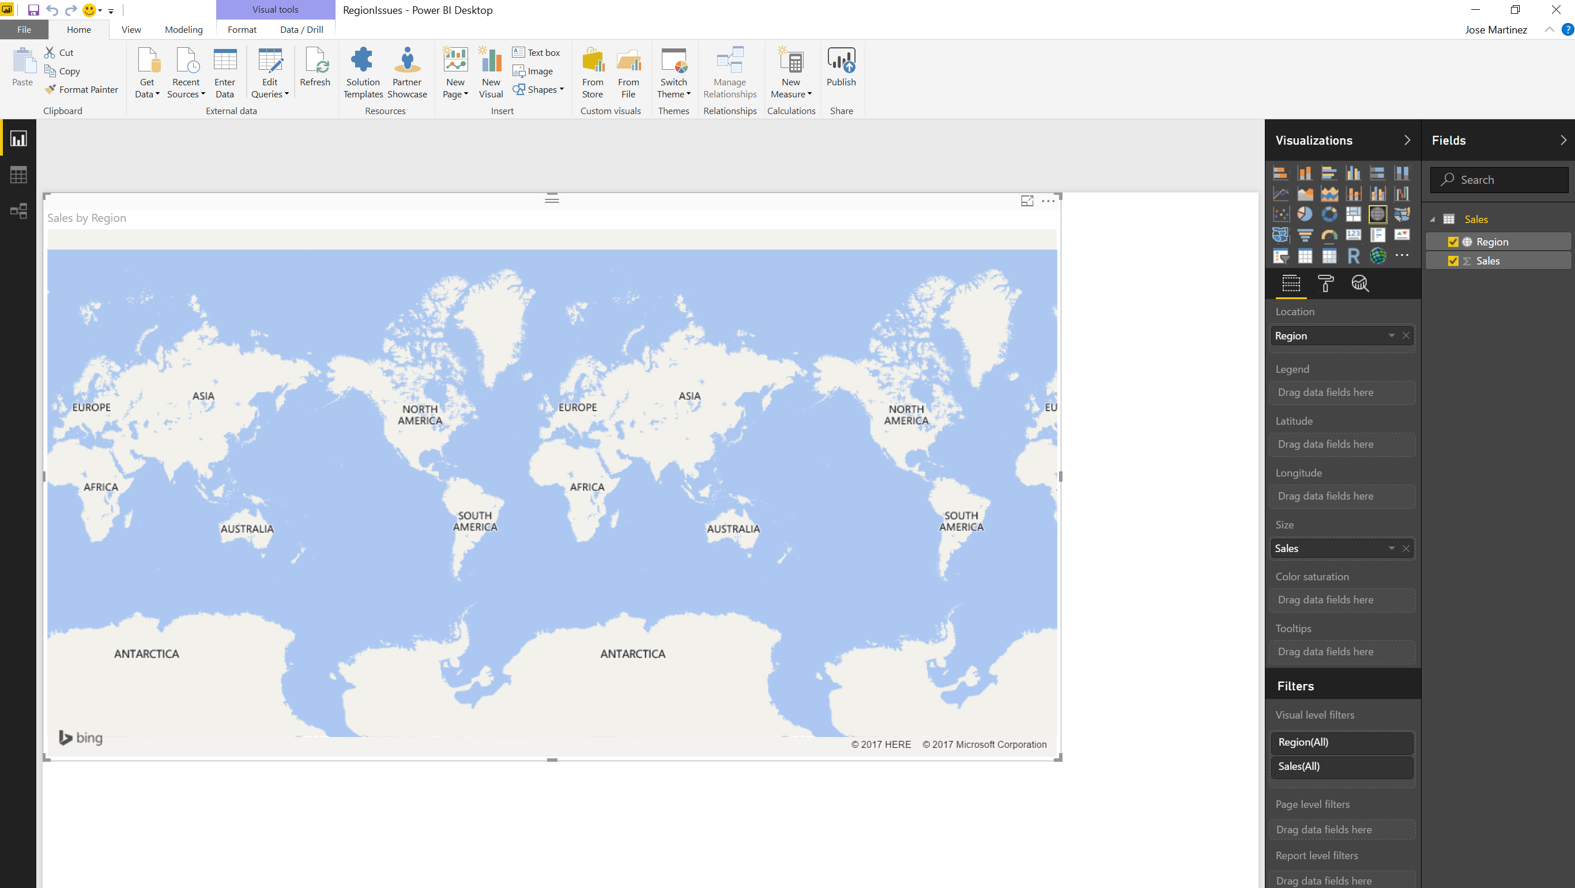This screenshot has width=1575, height=888.
Task: Uncheck the Sales field checkbox
Action: [1453, 261]
